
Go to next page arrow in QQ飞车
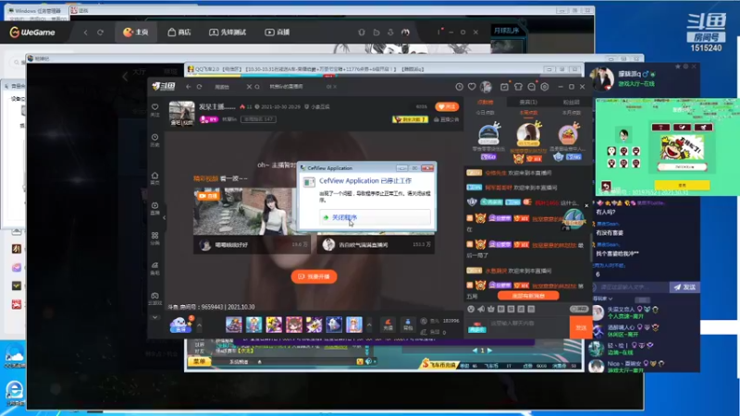(490, 350)
